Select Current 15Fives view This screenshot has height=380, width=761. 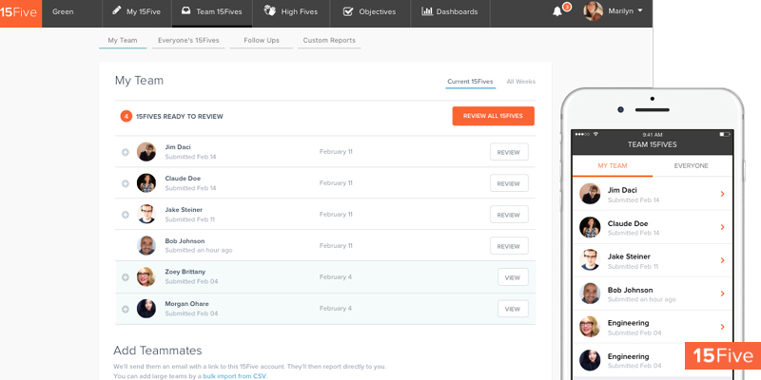click(x=470, y=82)
